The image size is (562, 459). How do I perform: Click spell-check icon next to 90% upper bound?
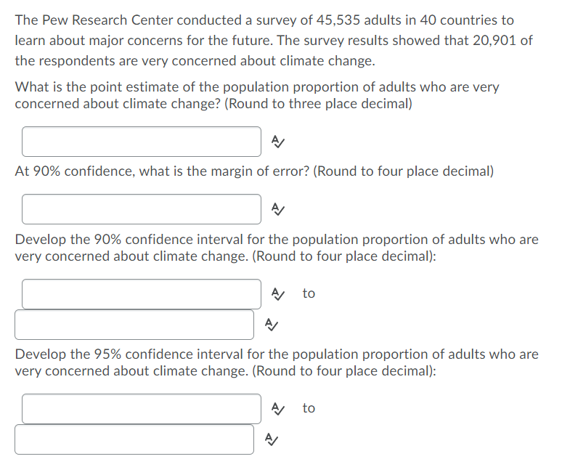270,324
